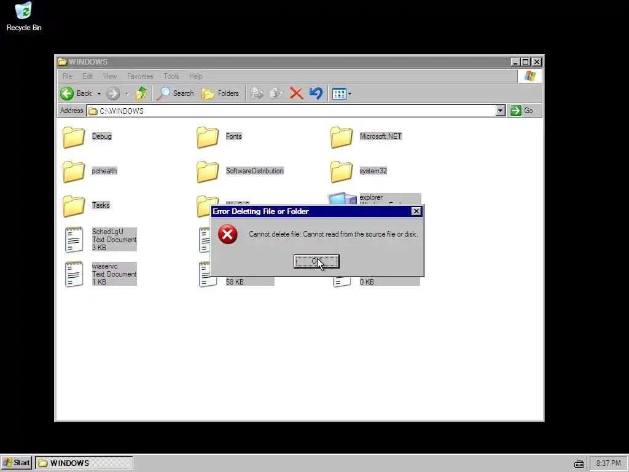The height and width of the screenshot is (472, 629).
Task: Select the SoftwareDistribution folder icon
Action: pyautogui.click(x=208, y=172)
